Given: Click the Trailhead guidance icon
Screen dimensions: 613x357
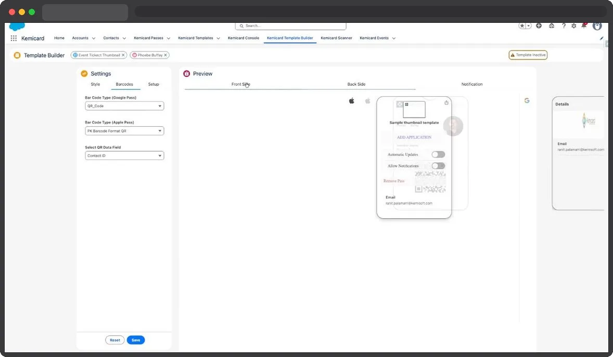Looking at the screenshot, I should (551, 26).
